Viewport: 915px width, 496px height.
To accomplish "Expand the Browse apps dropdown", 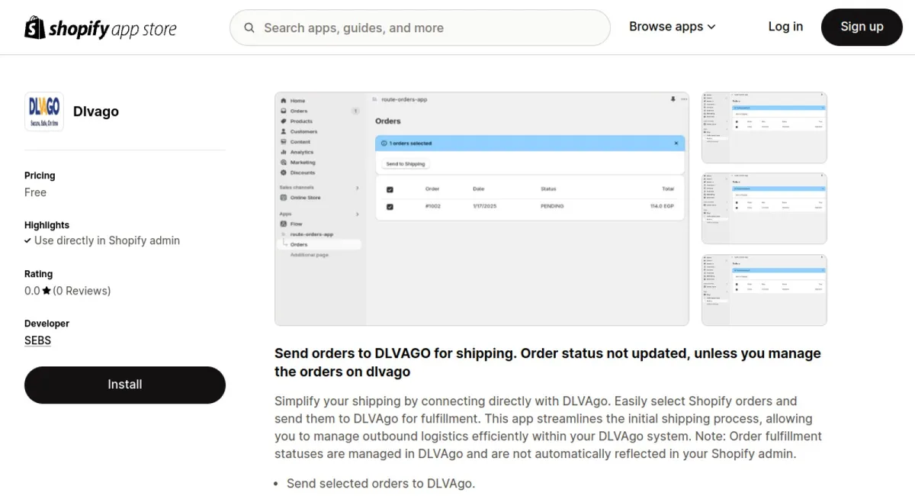I will pos(673,27).
